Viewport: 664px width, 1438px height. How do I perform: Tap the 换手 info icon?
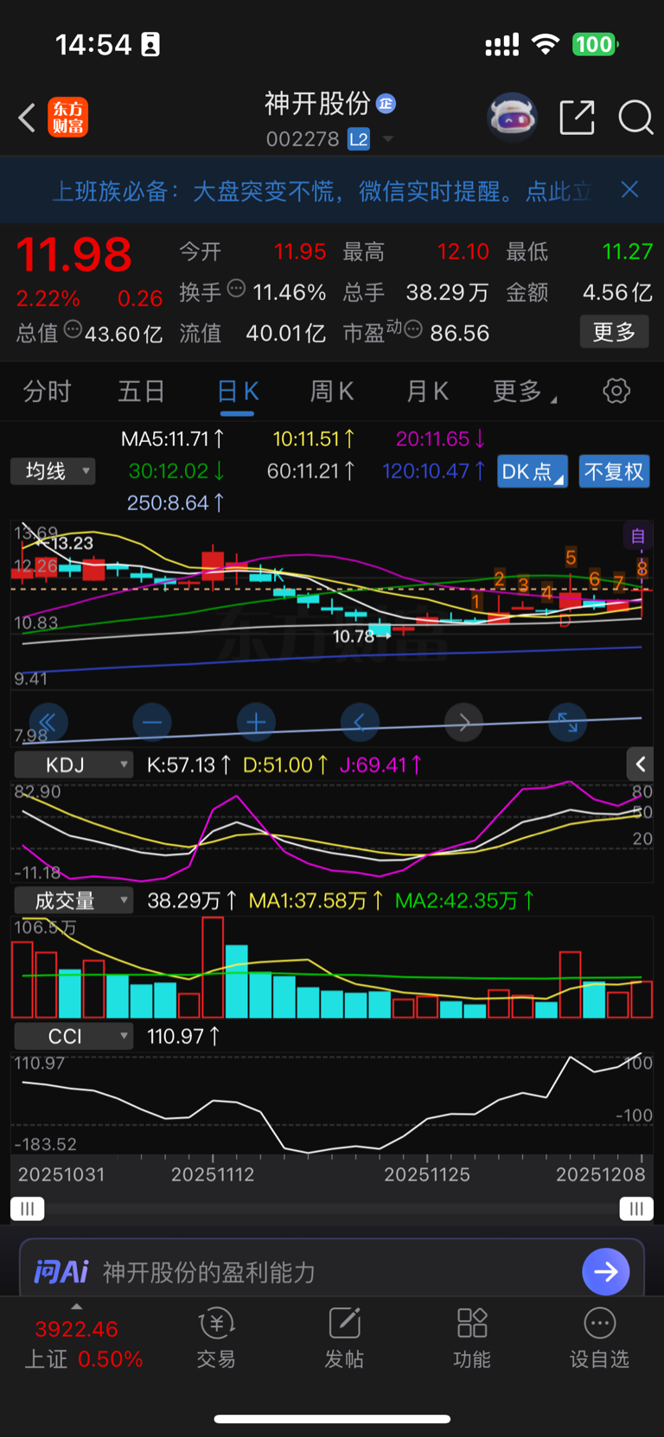tap(236, 289)
